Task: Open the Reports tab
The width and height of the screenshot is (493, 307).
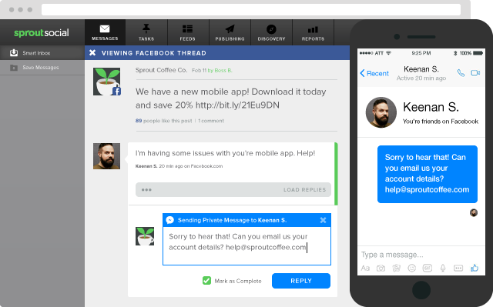Action: click(x=313, y=32)
